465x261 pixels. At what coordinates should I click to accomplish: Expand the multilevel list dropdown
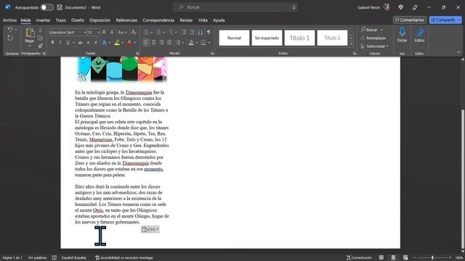point(176,32)
